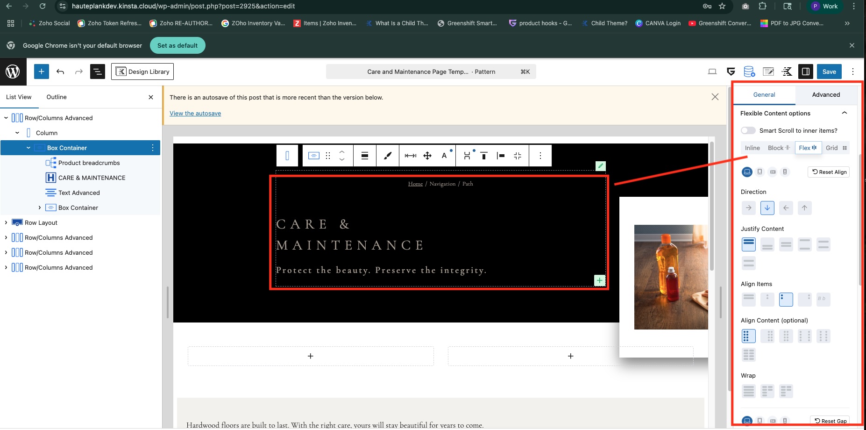Open the List View tab

tap(19, 97)
